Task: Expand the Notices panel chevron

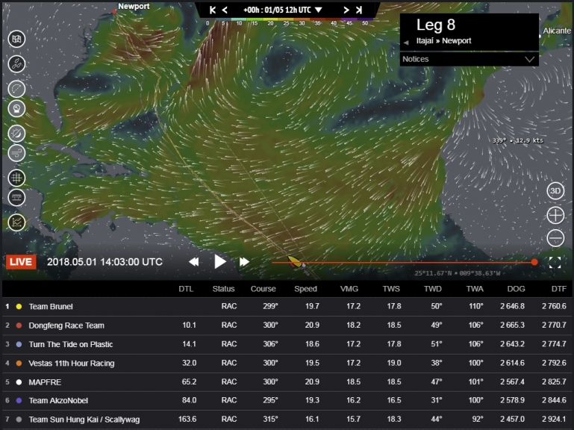Action: tap(529, 59)
